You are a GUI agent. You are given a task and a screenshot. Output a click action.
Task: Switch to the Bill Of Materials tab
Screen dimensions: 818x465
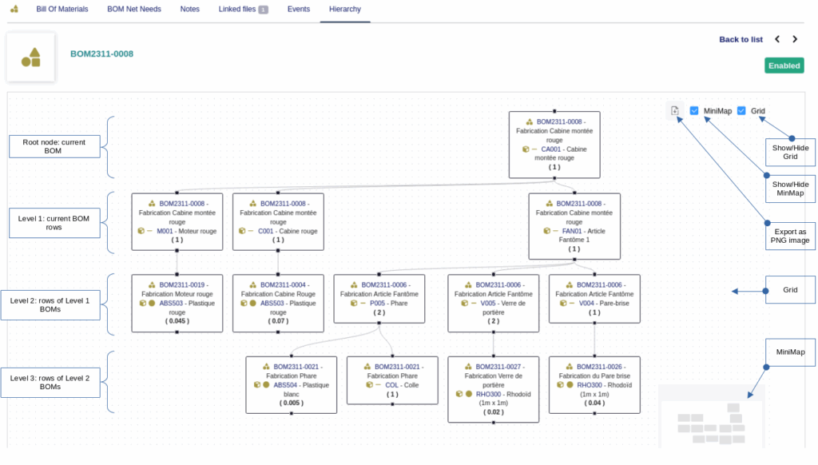[61, 9]
